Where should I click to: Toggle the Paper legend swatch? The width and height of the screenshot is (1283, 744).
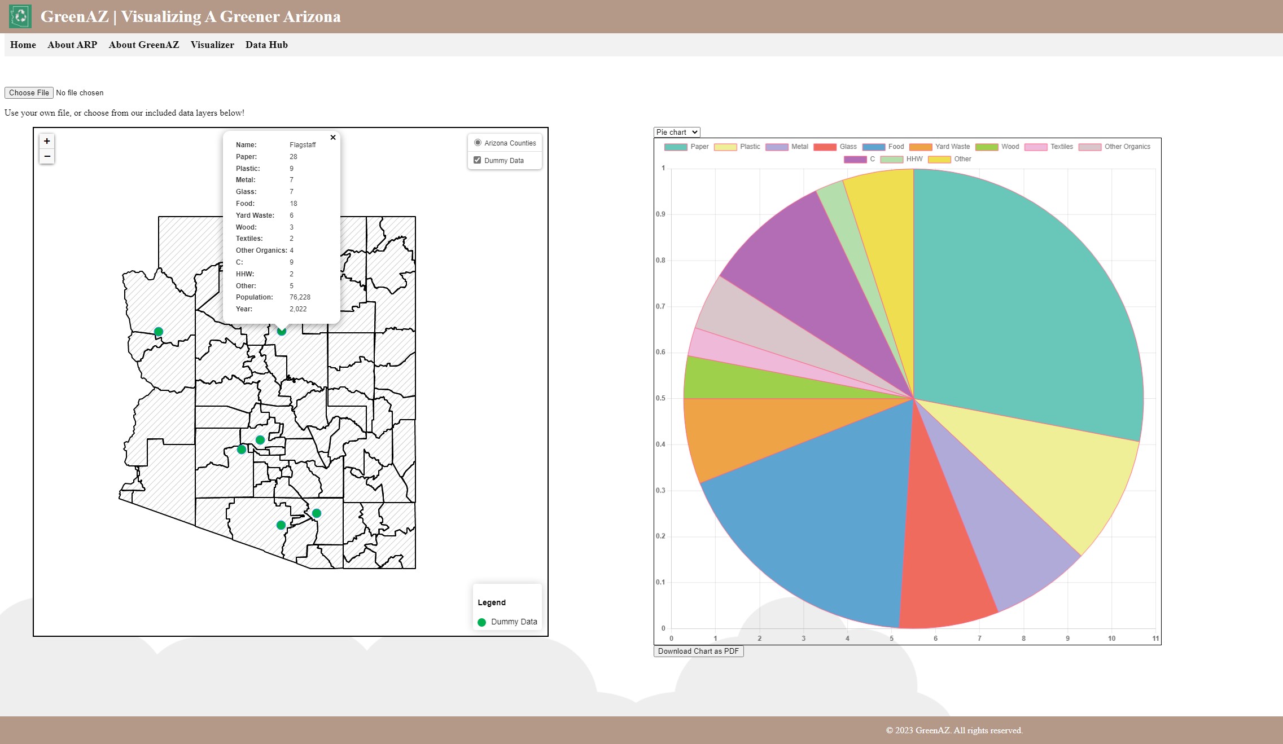point(676,147)
